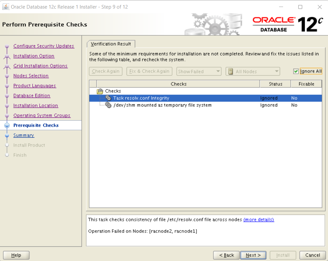The width and height of the screenshot is (328, 261).
Task: Click Ignored status of /dev/shm row
Action: pos(269,105)
